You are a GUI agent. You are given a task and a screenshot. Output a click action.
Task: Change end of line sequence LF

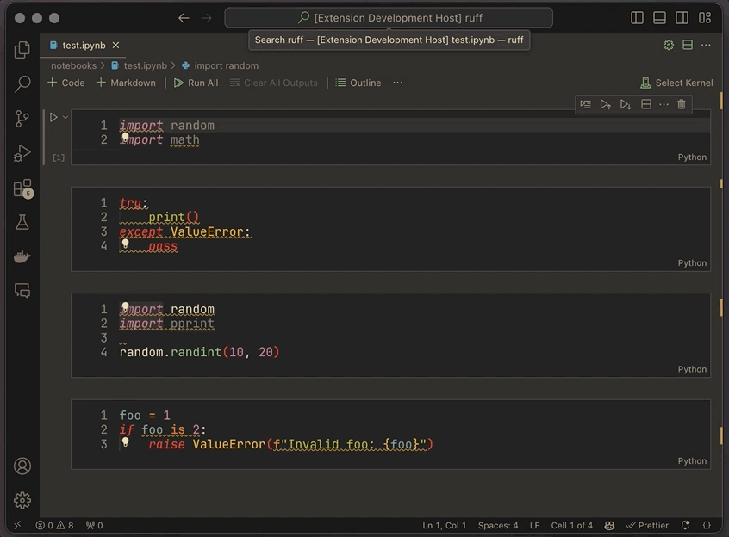click(534, 525)
